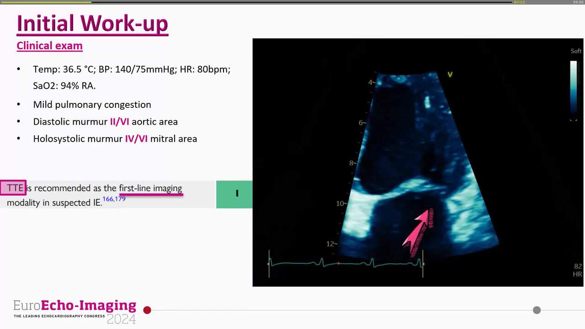
Task: Click the 166,179 reference superscript
Action: click(x=114, y=199)
